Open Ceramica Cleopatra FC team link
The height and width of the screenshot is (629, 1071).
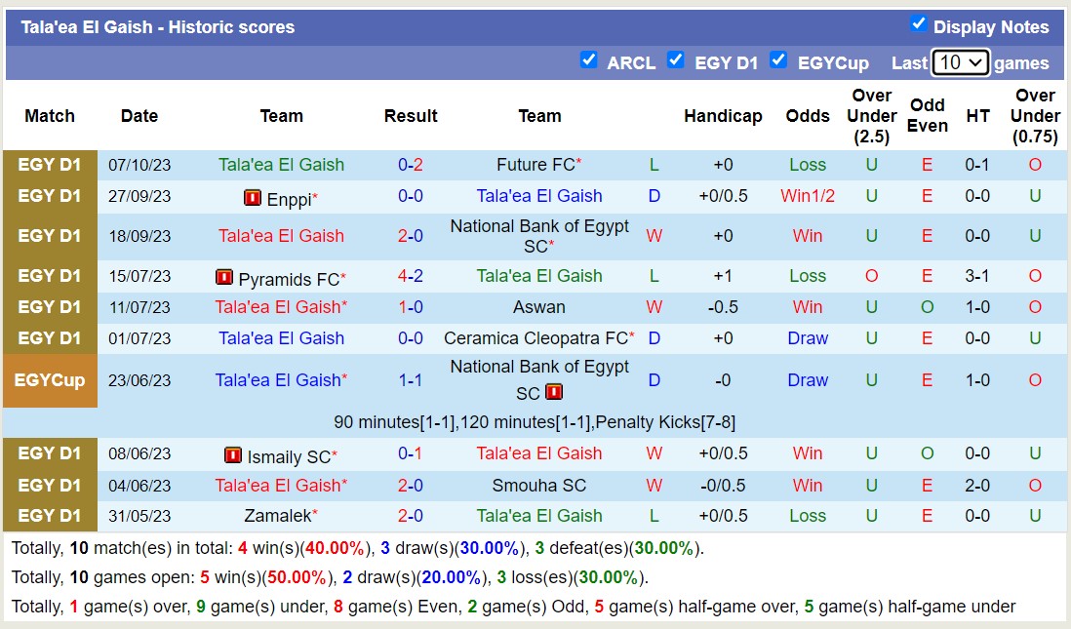click(x=535, y=338)
